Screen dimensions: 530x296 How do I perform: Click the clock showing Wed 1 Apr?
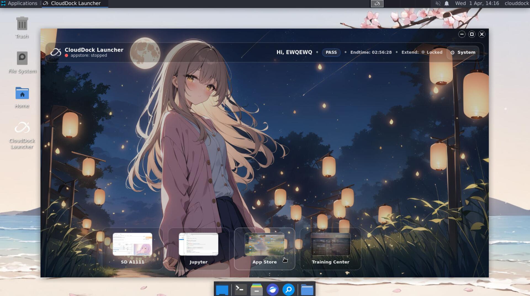point(477,3)
